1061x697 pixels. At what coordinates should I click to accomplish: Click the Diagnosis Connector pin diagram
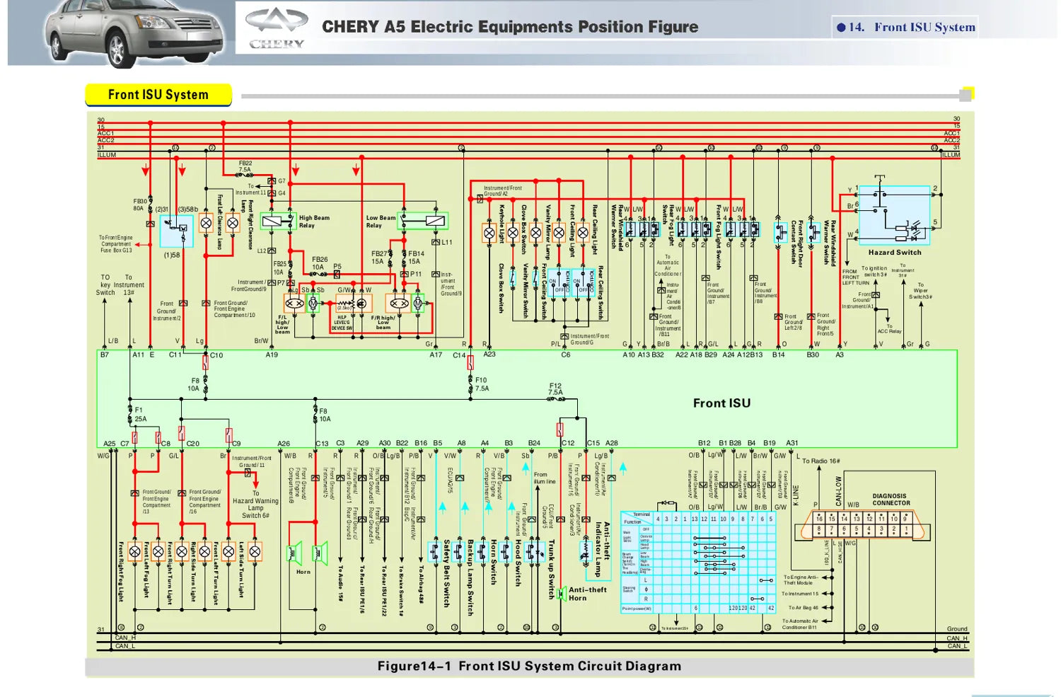[861, 524]
